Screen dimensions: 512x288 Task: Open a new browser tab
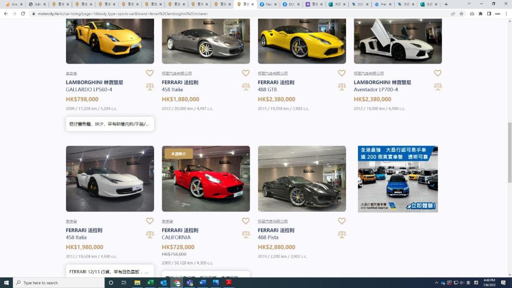(446, 4)
